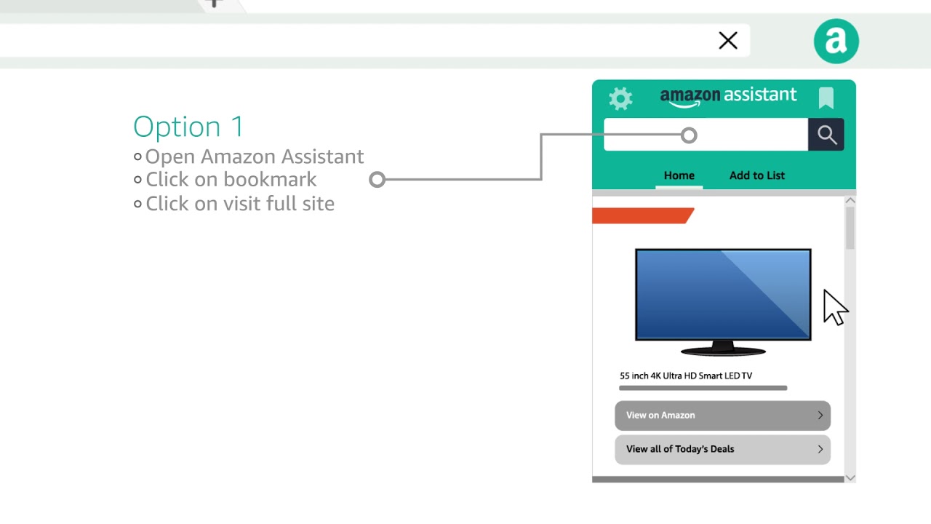The width and height of the screenshot is (931, 524).
Task: Click the 55 inch 4K Ultra HD title
Action: pyautogui.click(x=686, y=376)
